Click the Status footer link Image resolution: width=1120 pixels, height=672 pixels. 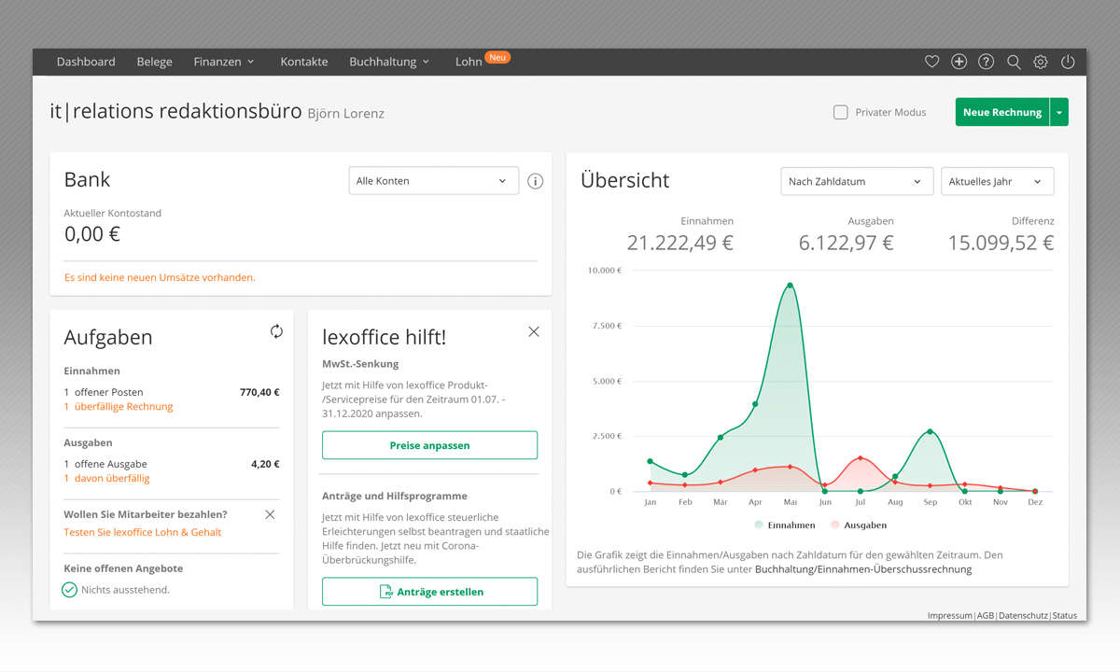click(1065, 616)
